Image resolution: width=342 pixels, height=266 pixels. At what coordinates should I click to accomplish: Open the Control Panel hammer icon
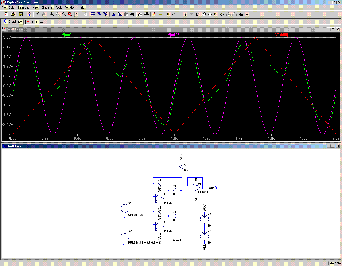point(29,14)
